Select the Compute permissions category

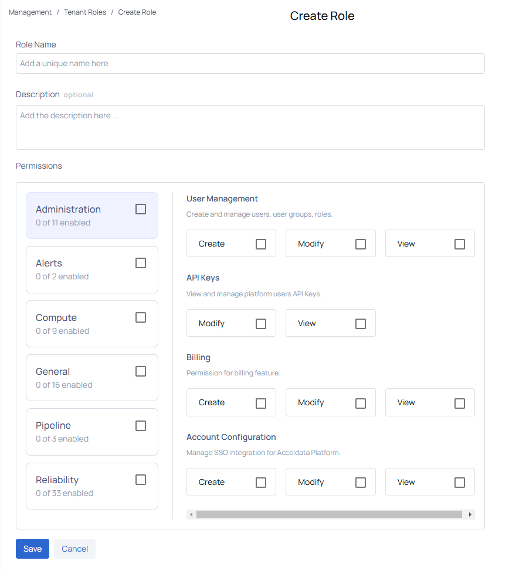92,324
